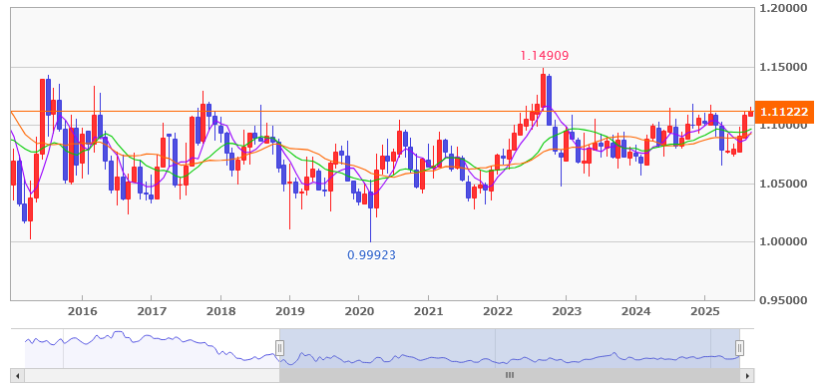Click the 0.99923 low price label
Image resolution: width=818 pixels, height=391 pixels.
point(371,255)
